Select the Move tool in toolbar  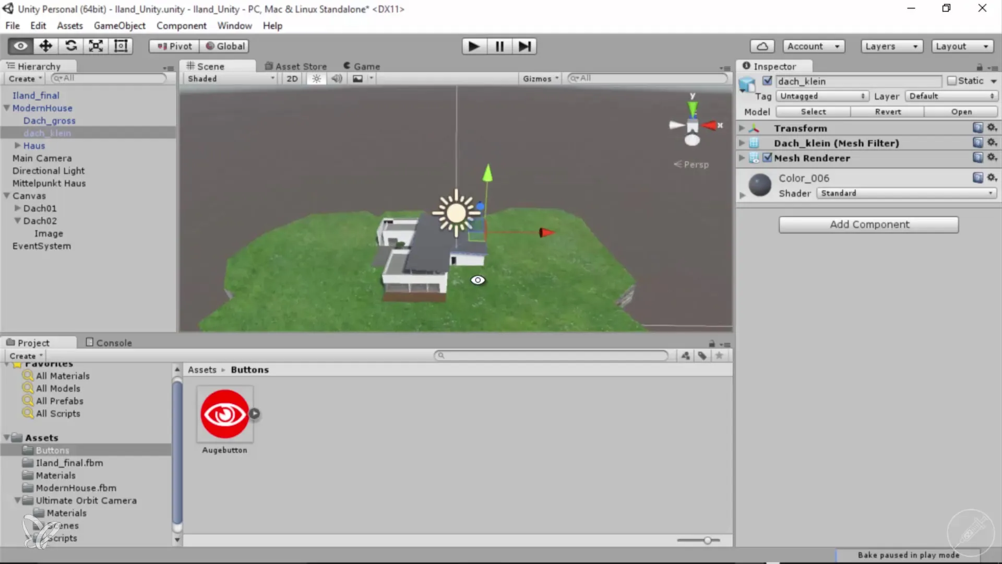[x=45, y=46]
